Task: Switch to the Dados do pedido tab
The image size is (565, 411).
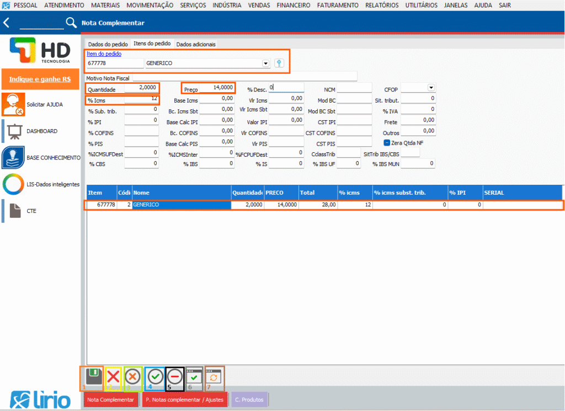Action: pos(108,44)
